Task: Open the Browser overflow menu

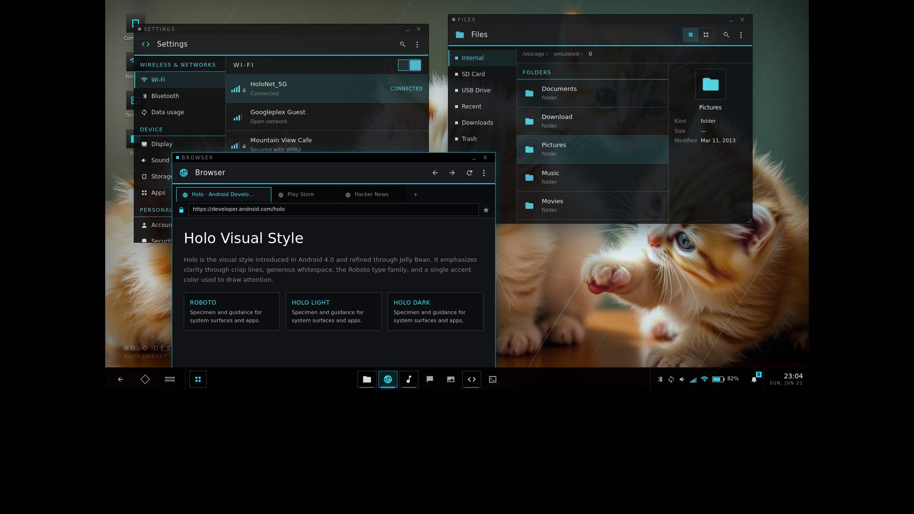Action: 484,173
